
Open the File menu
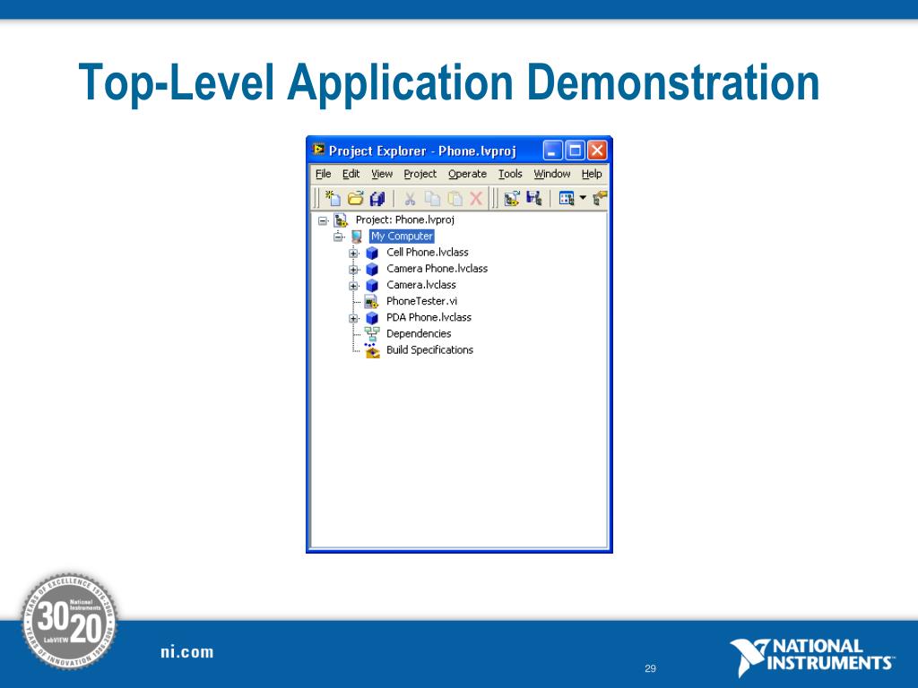pos(323,174)
